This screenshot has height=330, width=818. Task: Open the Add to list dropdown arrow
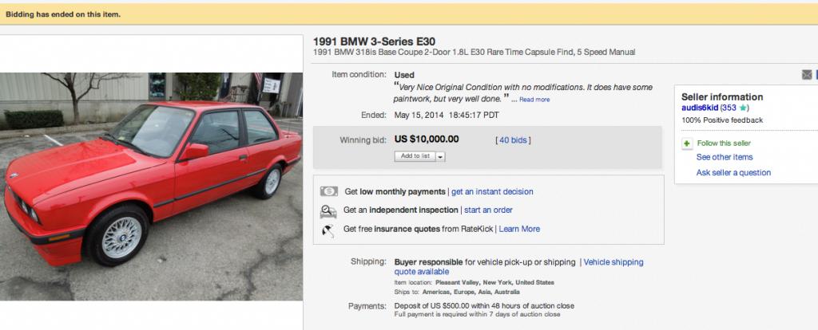pos(440,156)
